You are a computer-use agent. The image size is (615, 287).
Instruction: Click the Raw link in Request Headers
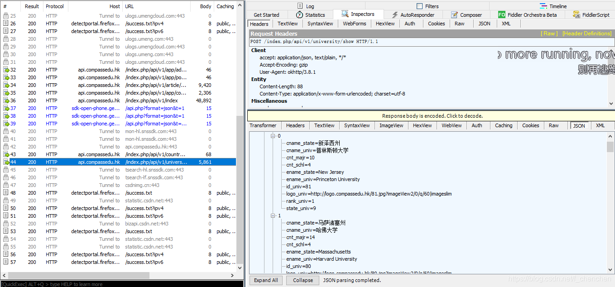click(550, 33)
